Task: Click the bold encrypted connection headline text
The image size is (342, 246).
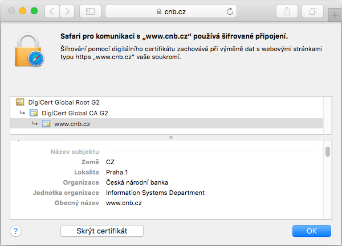Action: click(x=174, y=36)
